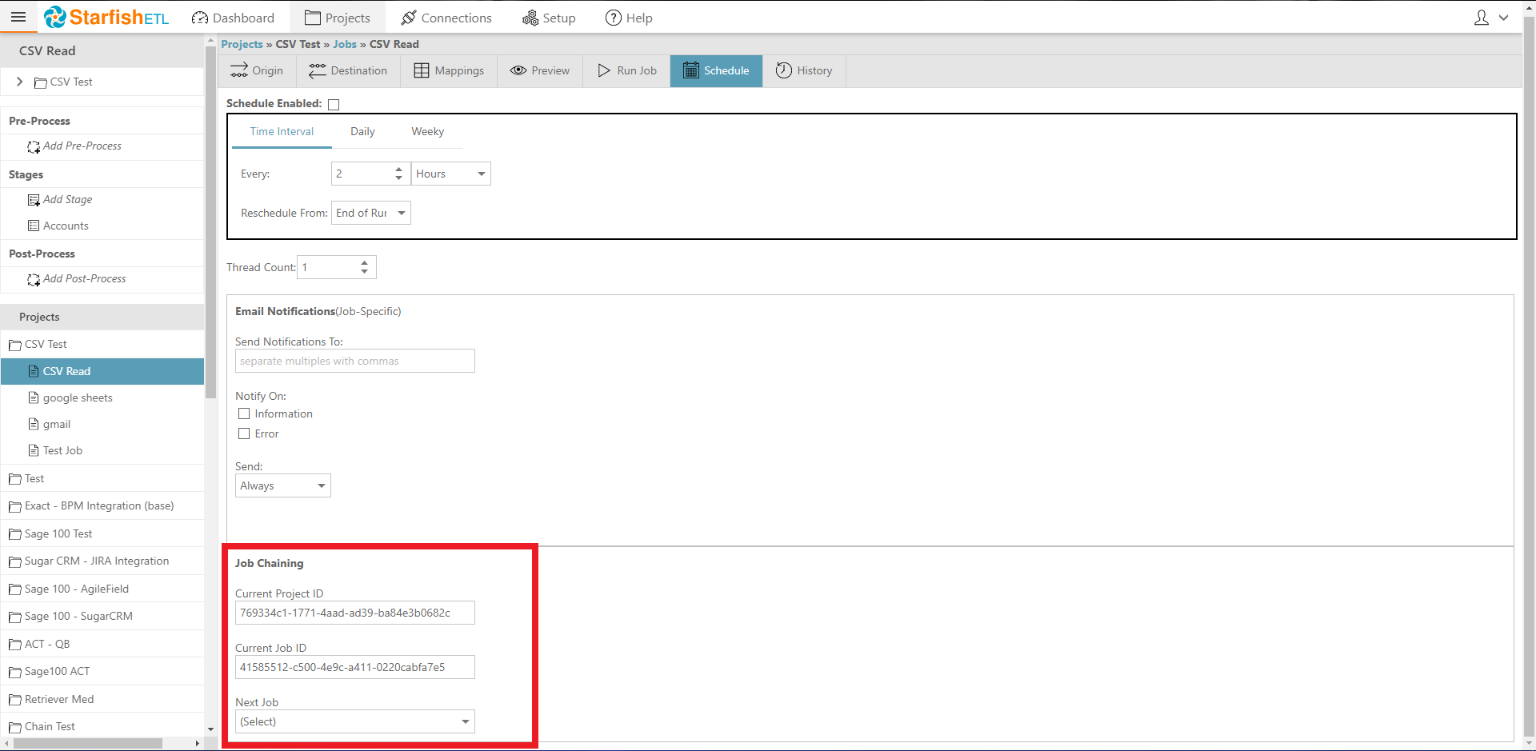
Task: Switch to the Daily schedule tab
Action: [362, 132]
